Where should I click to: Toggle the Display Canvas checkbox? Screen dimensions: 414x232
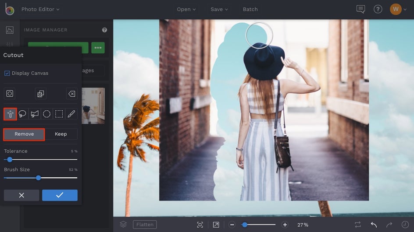click(7, 73)
